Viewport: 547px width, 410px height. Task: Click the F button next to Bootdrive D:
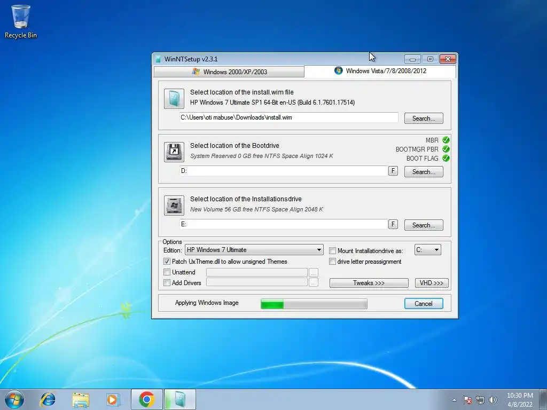click(x=393, y=171)
